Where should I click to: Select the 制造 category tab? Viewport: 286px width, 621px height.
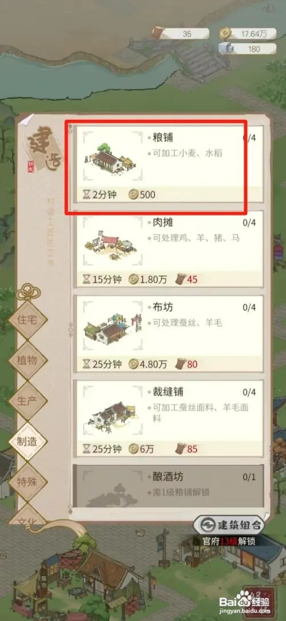(x=27, y=441)
